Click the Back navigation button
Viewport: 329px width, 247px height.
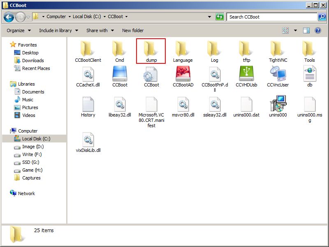(x=9, y=17)
